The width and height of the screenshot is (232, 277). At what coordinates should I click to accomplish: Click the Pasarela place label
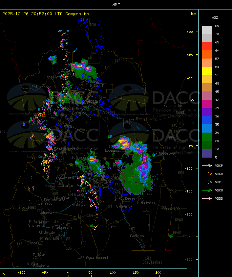click(x=41, y=266)
